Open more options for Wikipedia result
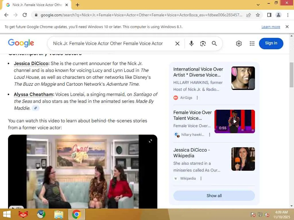Screen dimensions: 294x220 [x=201, y=178]
